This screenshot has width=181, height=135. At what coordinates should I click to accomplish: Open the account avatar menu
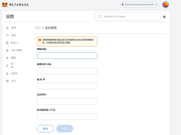(x=166, y=5)
